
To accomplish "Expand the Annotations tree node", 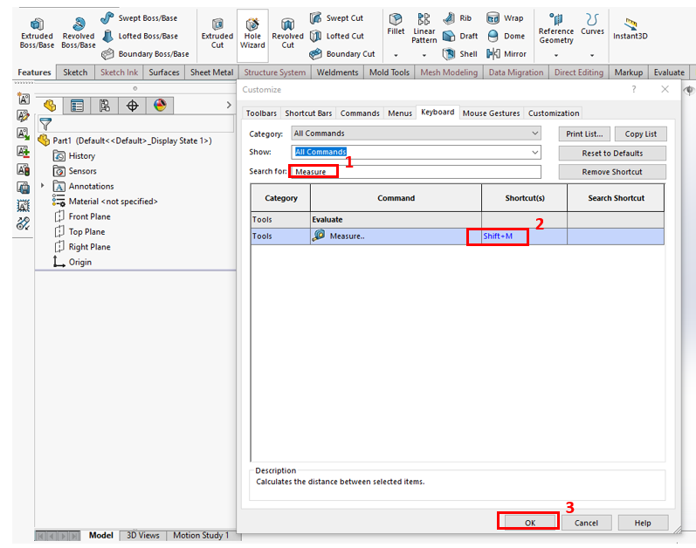I will (x=42, y=185).
